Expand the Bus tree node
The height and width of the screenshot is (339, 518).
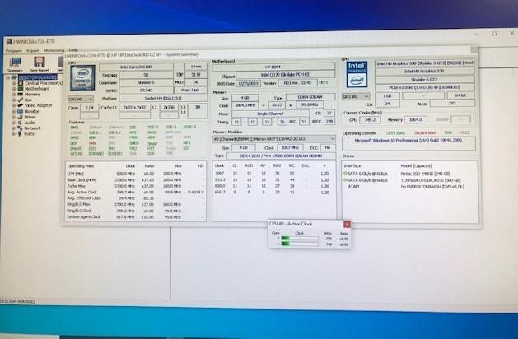click(14, 100)
